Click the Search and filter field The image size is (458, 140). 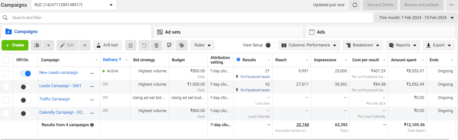[179, 18]
